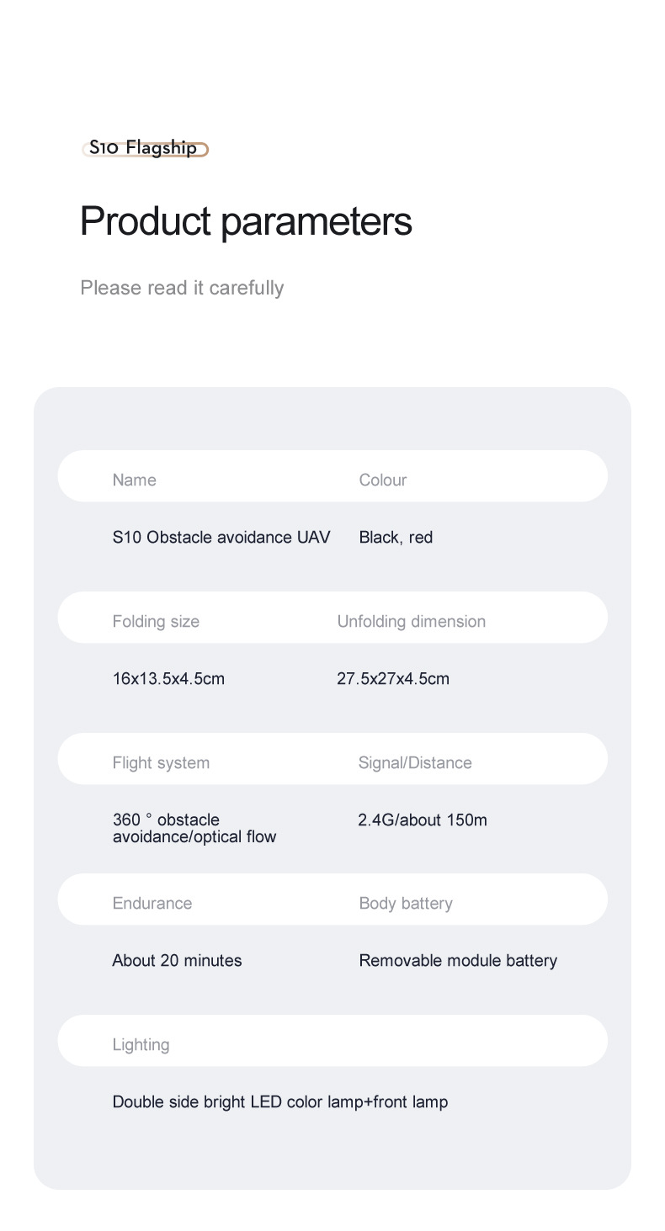Click the 'Removable module battery' text
Image resolution: width=665 pixels, height=1231 pixels.
click(458, 960)
